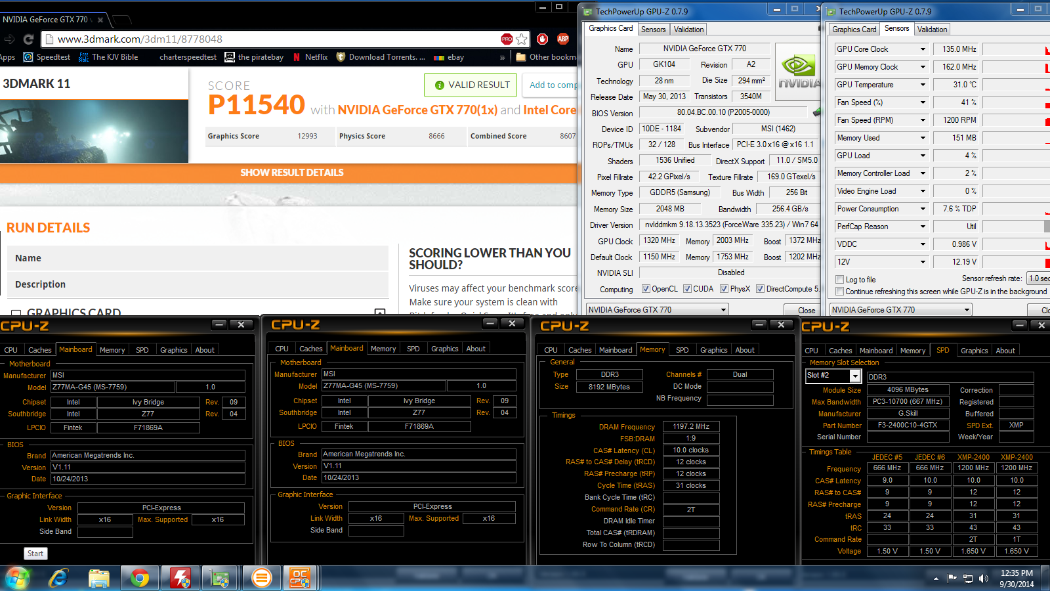Open Graphics tab in CPU-Z SPD window
This screenshot has height=591, width=1050.
point(974,351)
